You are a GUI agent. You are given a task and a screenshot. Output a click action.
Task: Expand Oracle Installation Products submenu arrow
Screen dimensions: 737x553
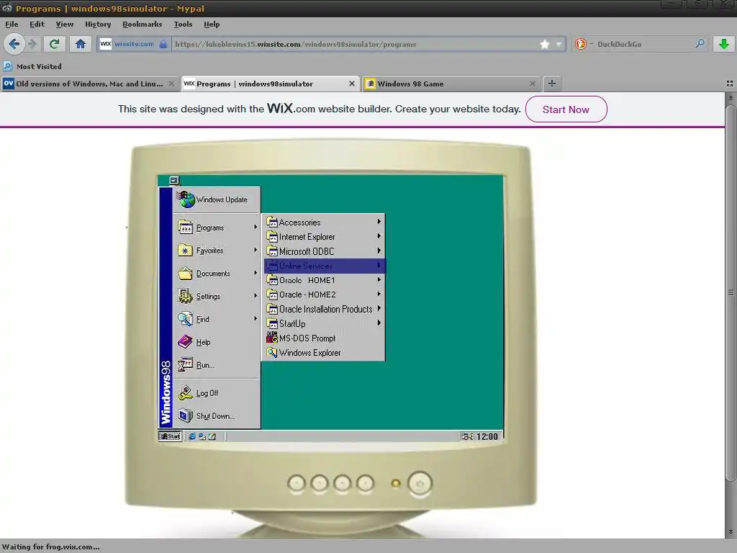click(x=379, y=308)
